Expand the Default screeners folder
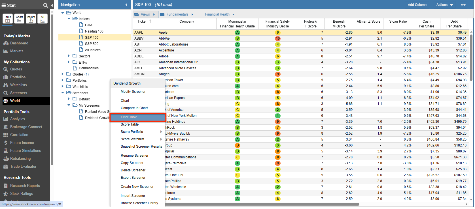Viewport: 475px width, 209px height. [x=69, y=99]
